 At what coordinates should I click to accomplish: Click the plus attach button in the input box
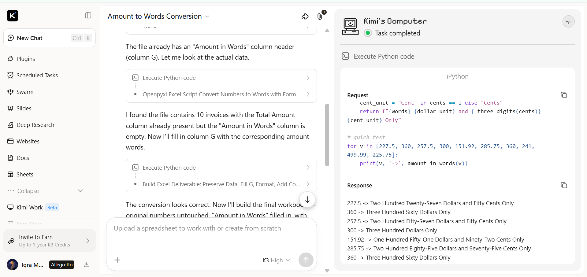pos(117,260)
